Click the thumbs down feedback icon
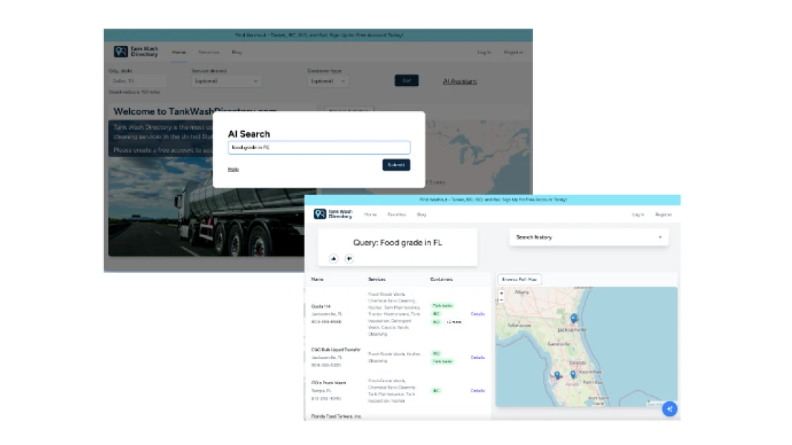Viewport: 792px width, 445px height. click(349, 258)
